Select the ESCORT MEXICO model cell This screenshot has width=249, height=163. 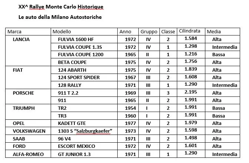tap(77, 146)
